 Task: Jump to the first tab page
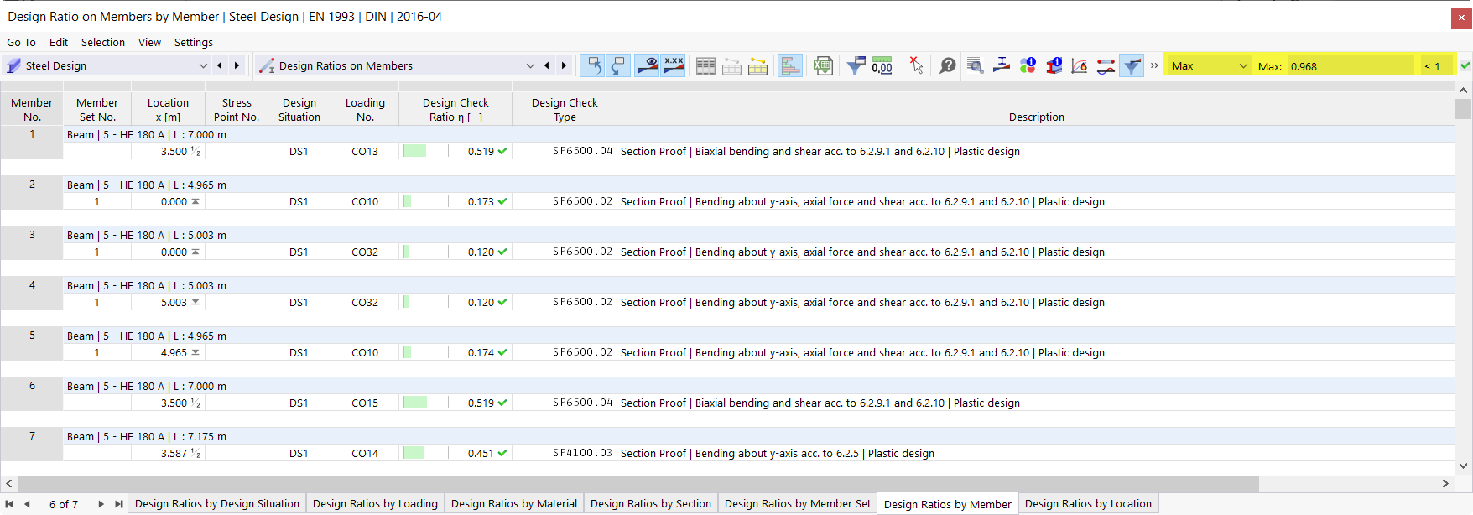[10, 504]
